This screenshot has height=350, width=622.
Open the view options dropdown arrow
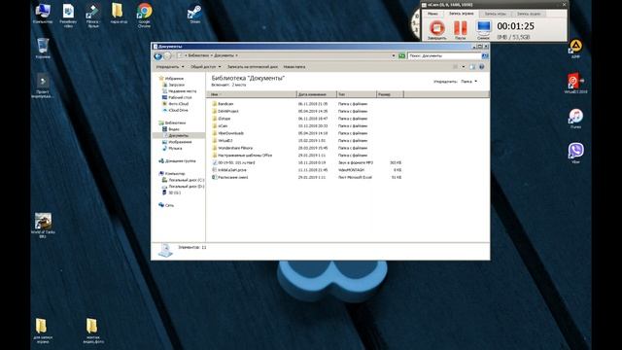463,67
